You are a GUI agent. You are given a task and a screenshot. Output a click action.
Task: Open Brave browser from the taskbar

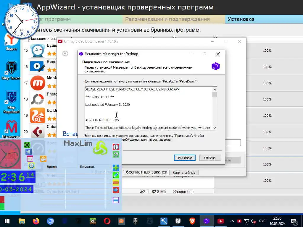point(192,221)
